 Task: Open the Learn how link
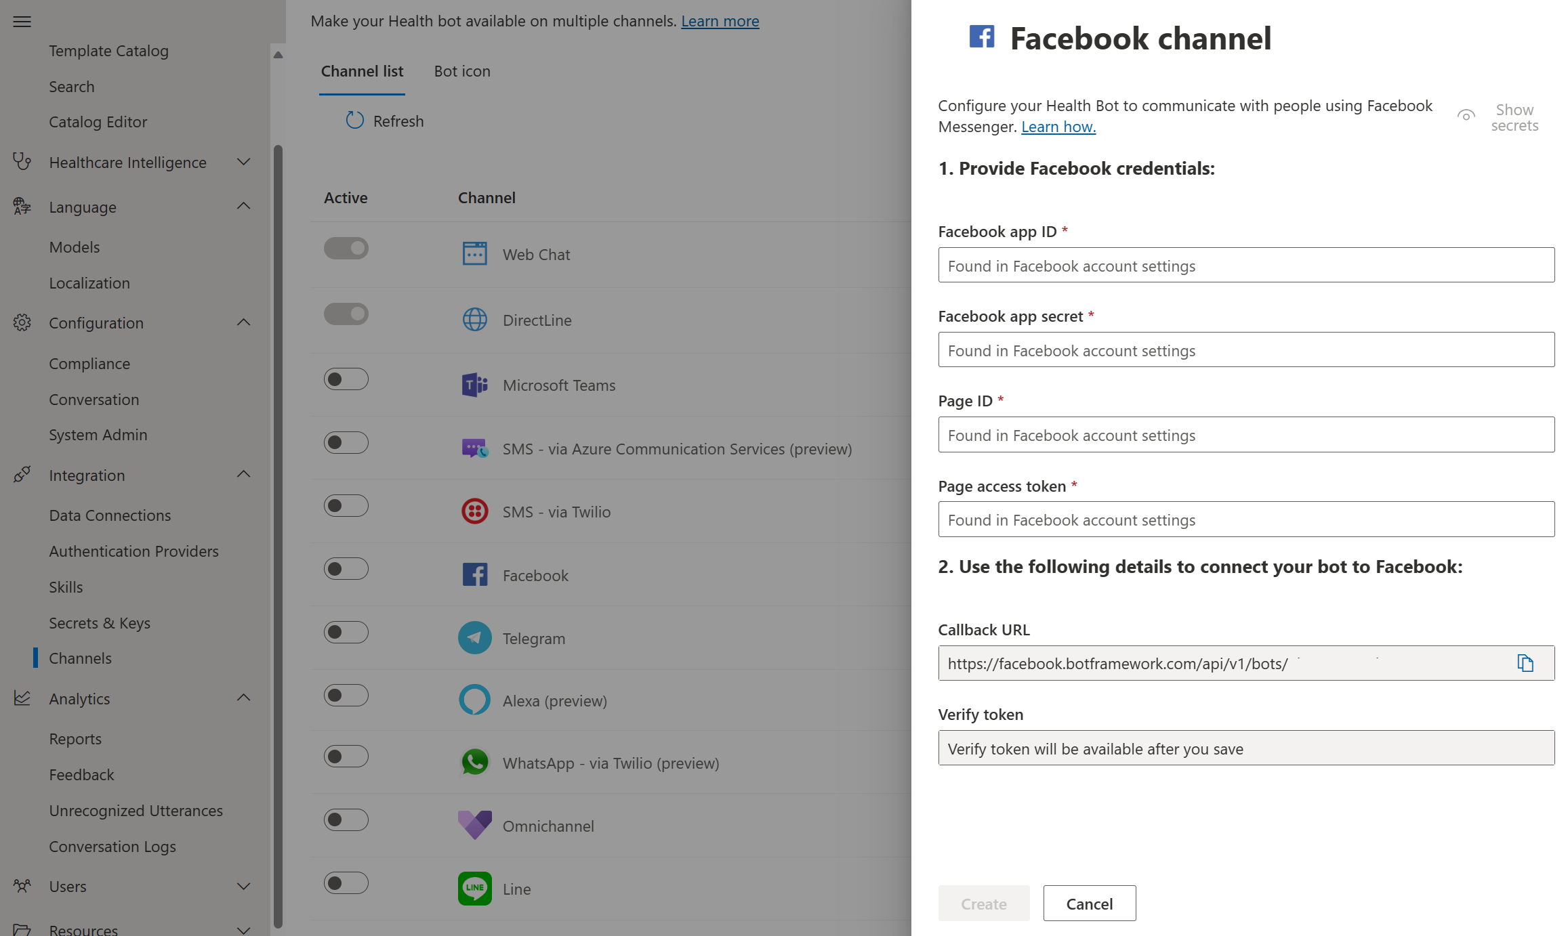click(x=1058, y=127)
